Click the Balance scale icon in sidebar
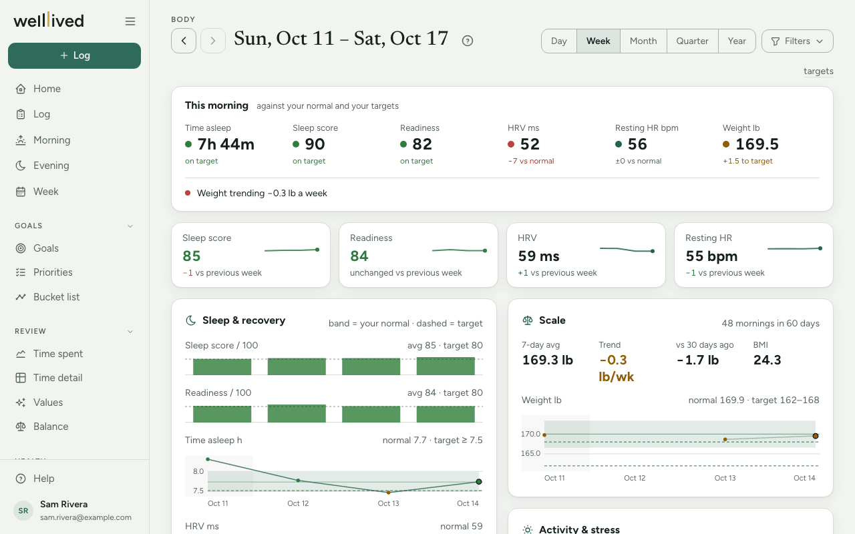The image size is (855, 534). tap(21, 427)
